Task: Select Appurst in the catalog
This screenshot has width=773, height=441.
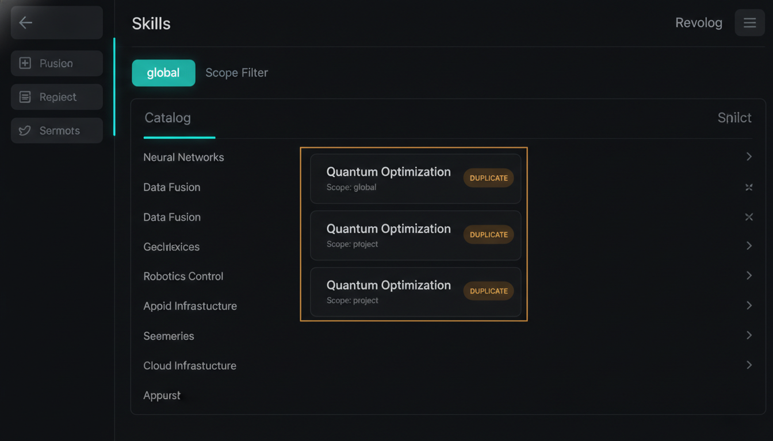Action: click(x=162, y=396)
